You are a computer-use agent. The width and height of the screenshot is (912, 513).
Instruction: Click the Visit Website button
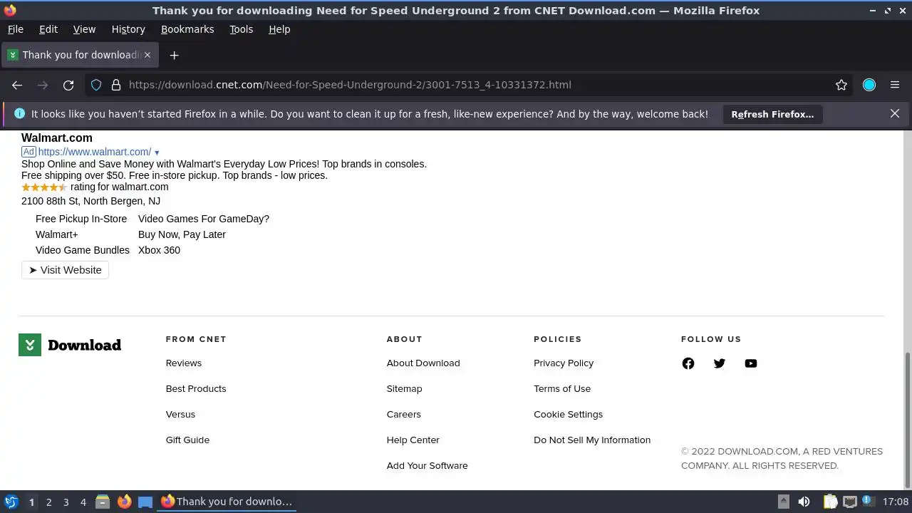[x=65, y=270]
